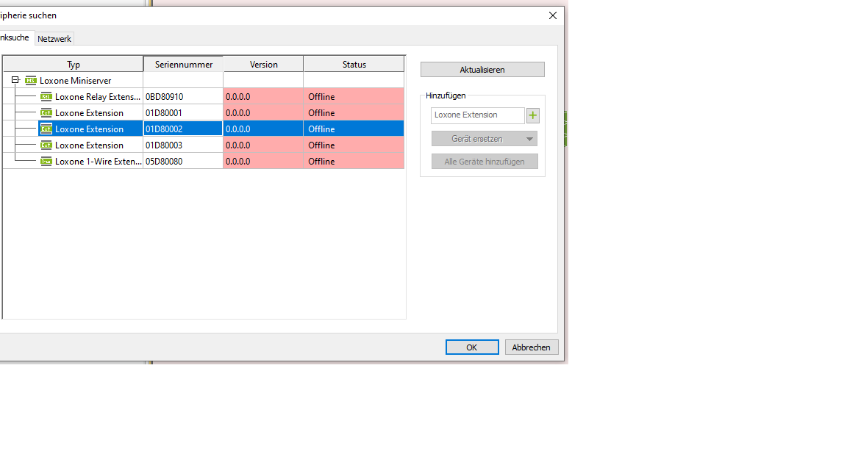Click Offline status of serial 0BD80910
This screenshot has width=847, height=476.
pos(321,97)
